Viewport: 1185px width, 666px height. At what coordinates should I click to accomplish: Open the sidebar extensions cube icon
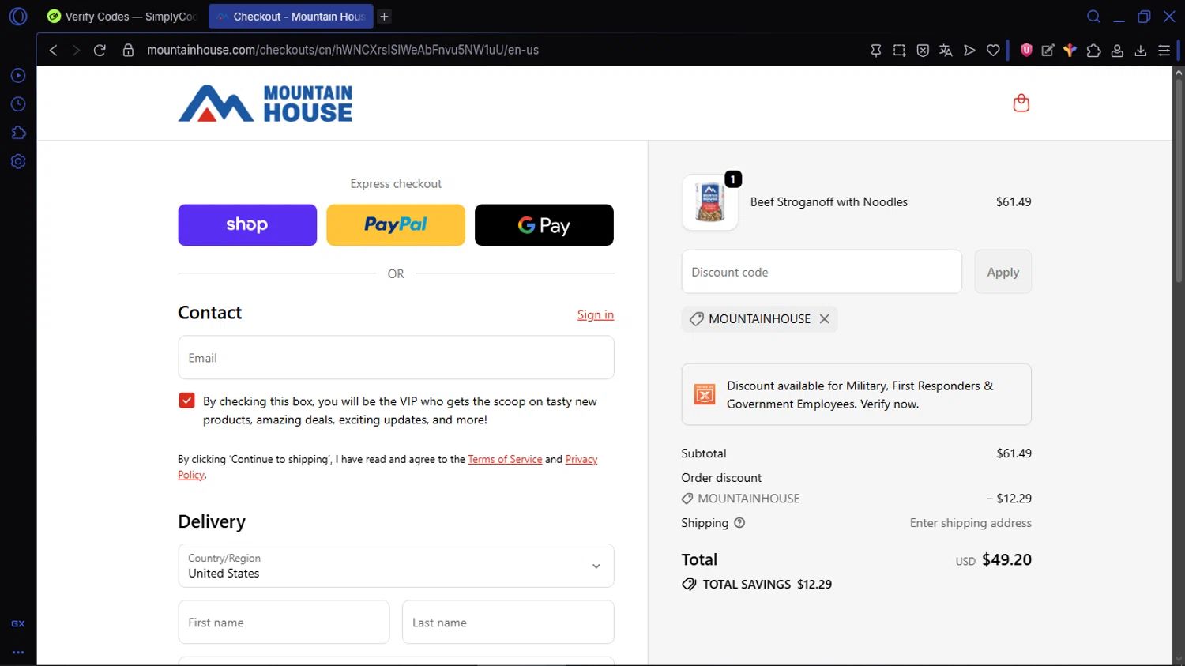point(18,133)
